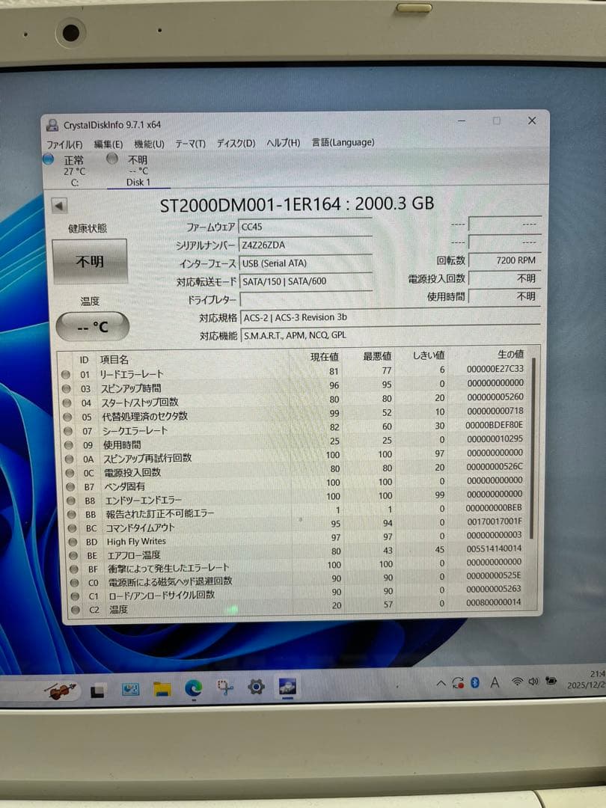Open Settings gear icon in taskbar
Viewport: 606px width, 808px height.
[256, 687]
